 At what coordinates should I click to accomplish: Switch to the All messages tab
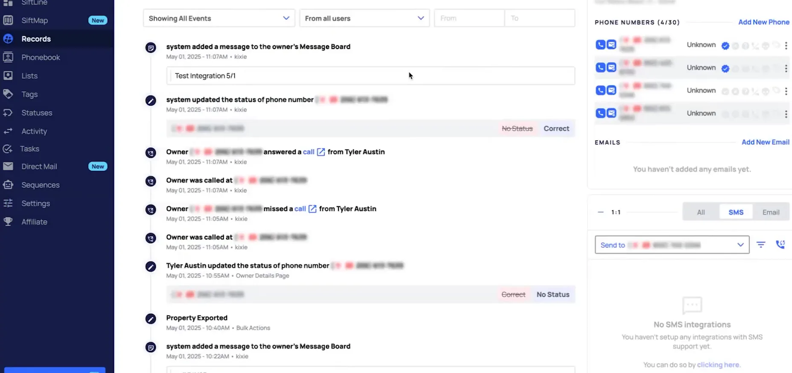(701, 212)
